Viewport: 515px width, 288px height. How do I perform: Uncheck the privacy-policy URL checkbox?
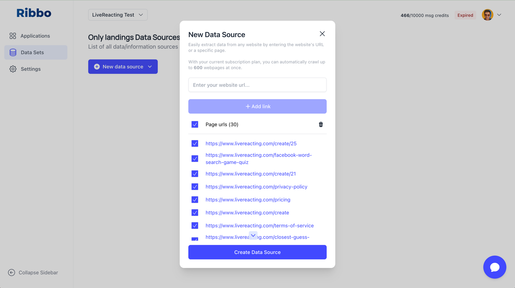pos(195,187)
